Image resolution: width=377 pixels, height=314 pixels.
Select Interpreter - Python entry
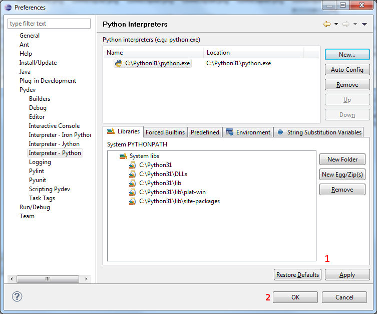55,153
